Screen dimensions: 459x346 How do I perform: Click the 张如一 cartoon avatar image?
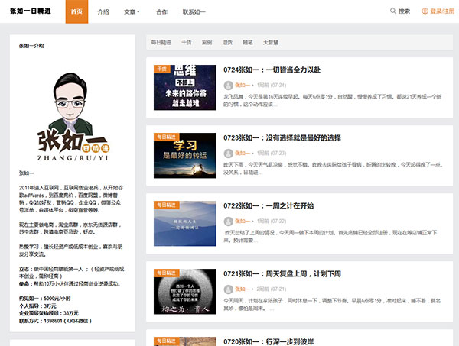pos(73,116)
